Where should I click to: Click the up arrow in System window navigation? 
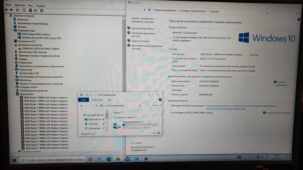click(x=144, y=10)
